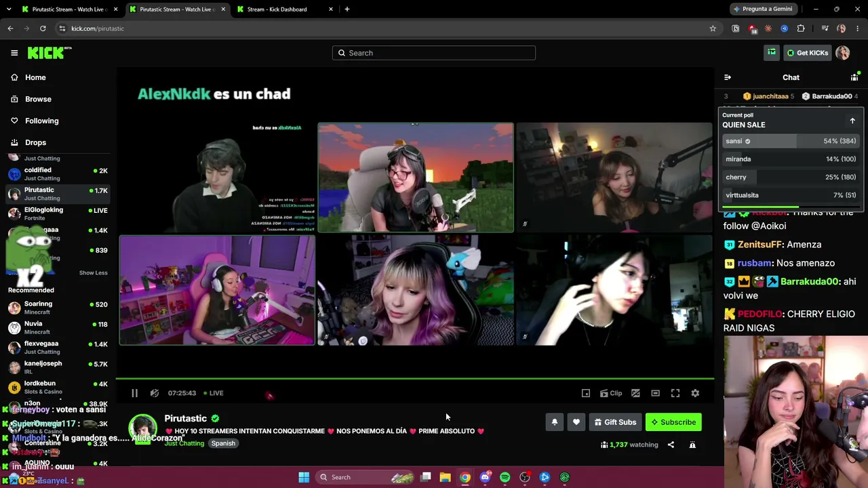Click the Gift Subs button
This screenshot has height=488, width=868.
[x=615, y=422]
